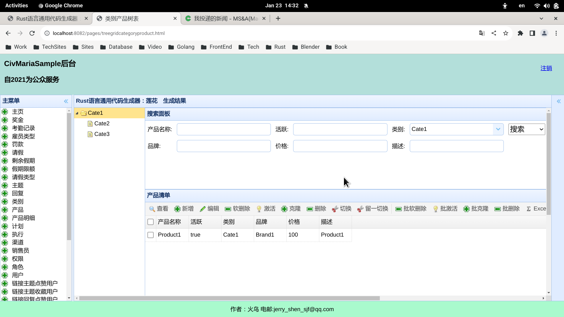564x317 pixels.
Task: Click the 注销 logout link
Action: [x=546, y=68]
